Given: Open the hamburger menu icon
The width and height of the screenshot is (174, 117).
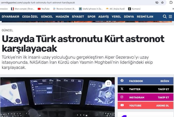Looking at the screenshot, I should [x=170, y=17].
